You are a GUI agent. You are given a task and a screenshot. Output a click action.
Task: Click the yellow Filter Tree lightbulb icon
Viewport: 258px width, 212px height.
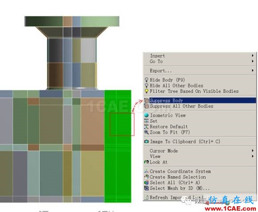tap(147, 91)
